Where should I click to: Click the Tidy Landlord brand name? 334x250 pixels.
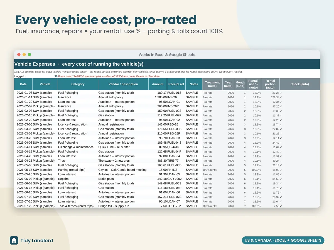click(37, 241)
